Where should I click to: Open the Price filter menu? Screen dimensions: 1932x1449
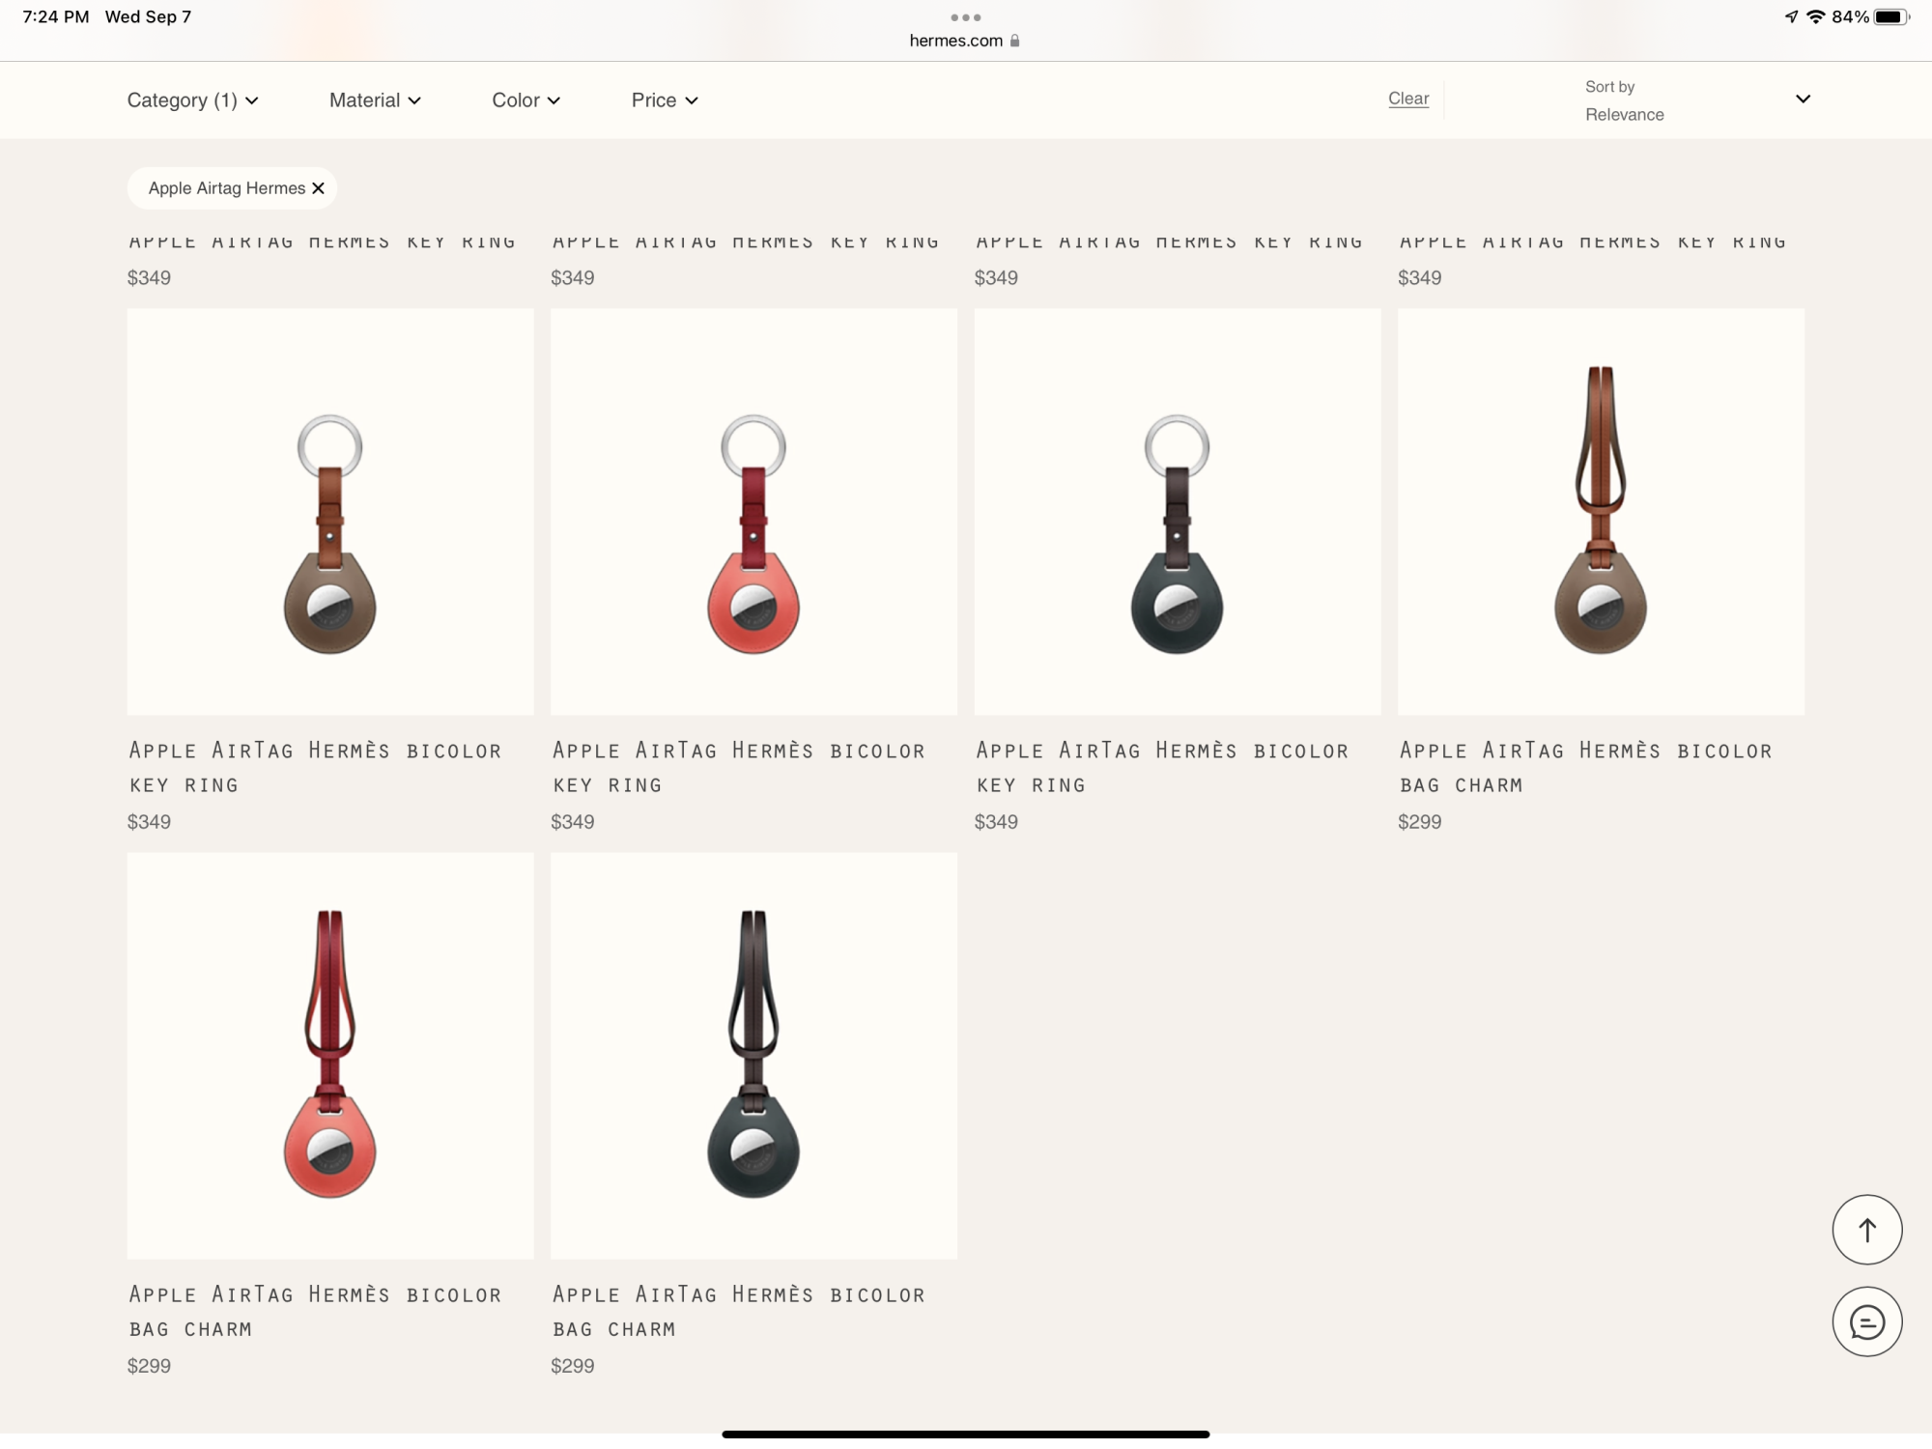[665, 100]
